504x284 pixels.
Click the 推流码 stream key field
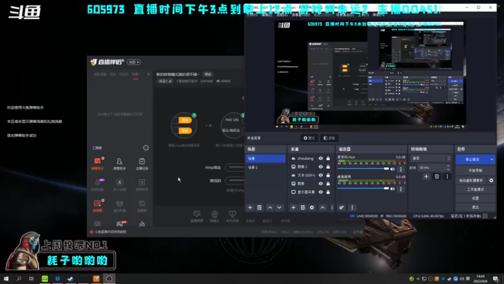[235, 180]
